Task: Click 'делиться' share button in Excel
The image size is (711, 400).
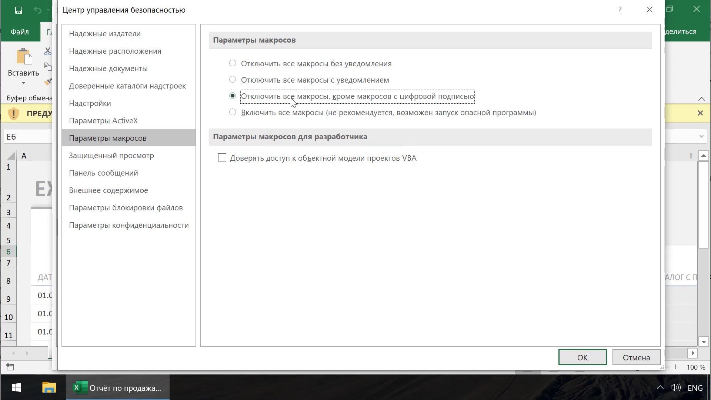Action: click(x=681, y=32)
